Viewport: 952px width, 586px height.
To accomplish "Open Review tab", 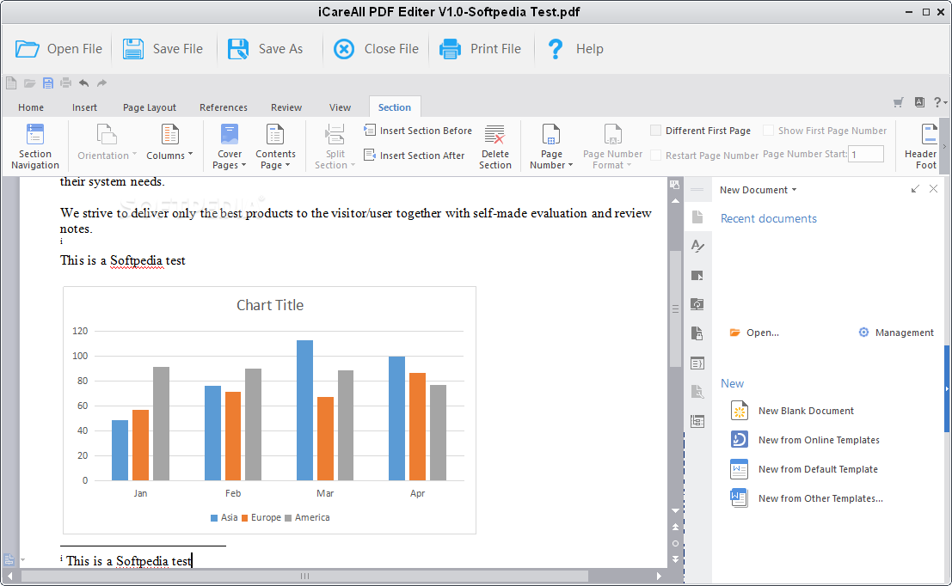I will (x=286, y=107).
